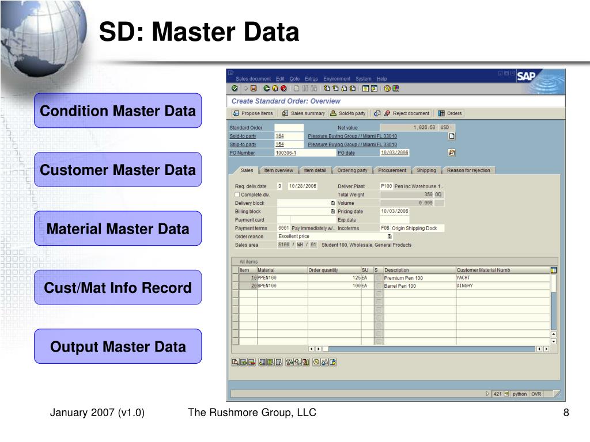Toggle the S column box in Barrel Pen row

(379, 285)
